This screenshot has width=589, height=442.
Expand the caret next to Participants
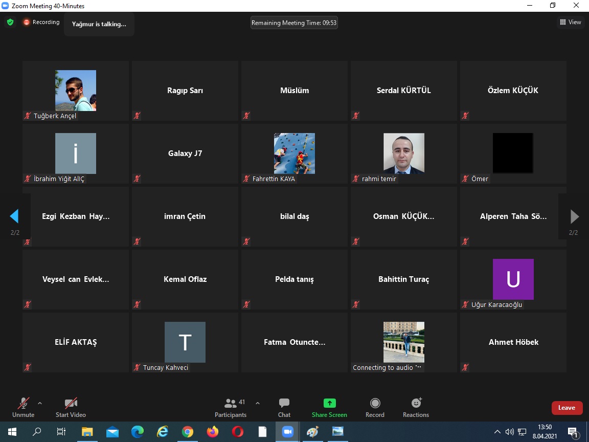(x=257, y=403)
